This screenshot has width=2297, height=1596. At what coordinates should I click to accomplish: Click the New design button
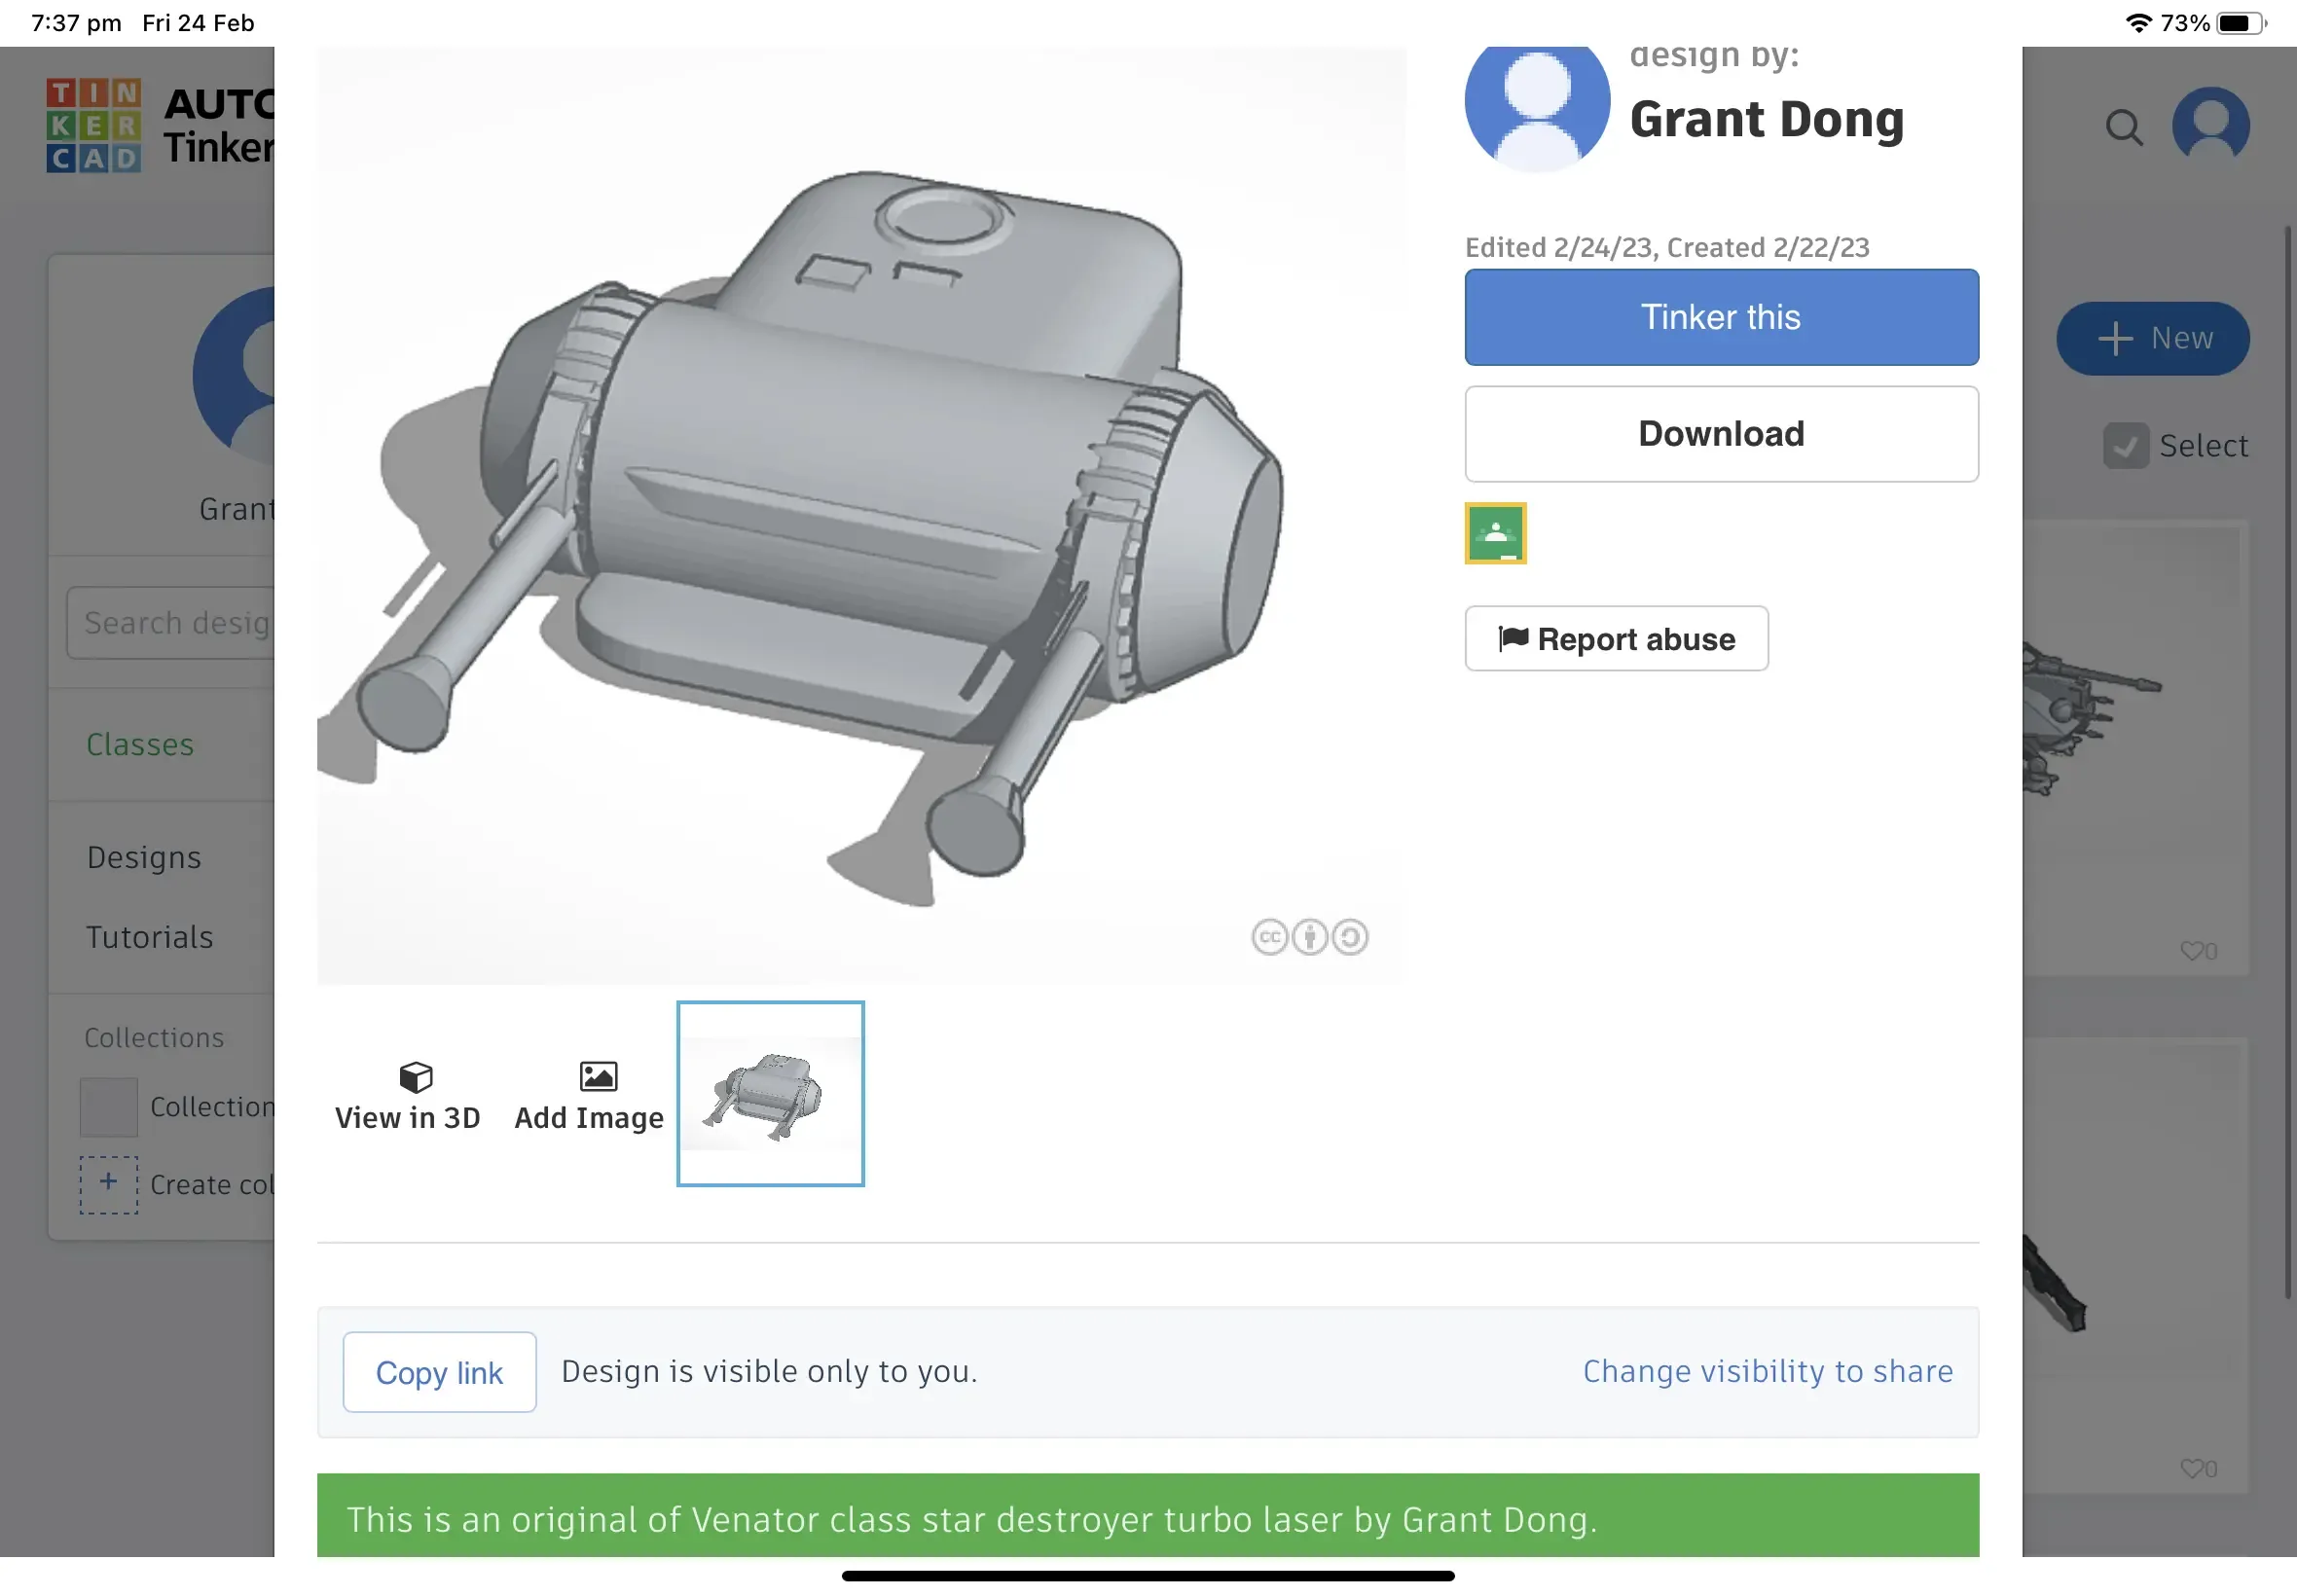click(x=2152, y=338)
